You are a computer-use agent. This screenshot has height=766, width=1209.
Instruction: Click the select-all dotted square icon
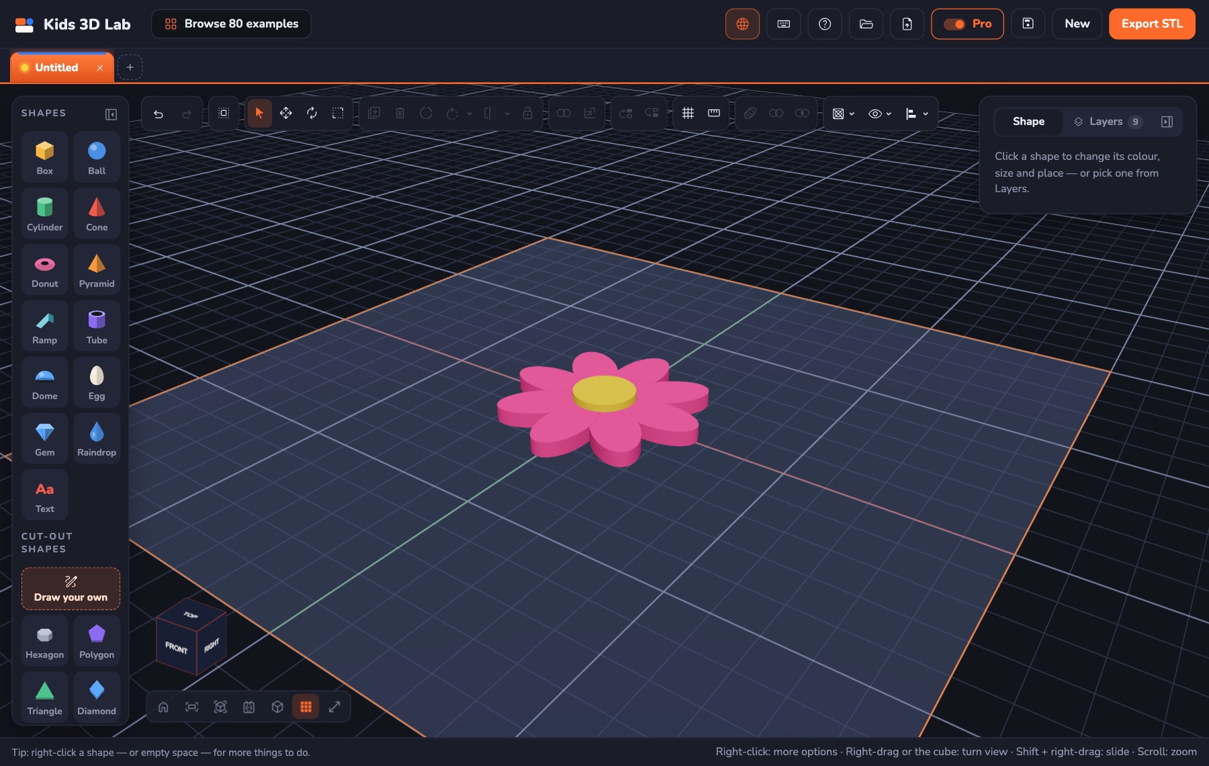pyautogui.click(x=224, y=114)
